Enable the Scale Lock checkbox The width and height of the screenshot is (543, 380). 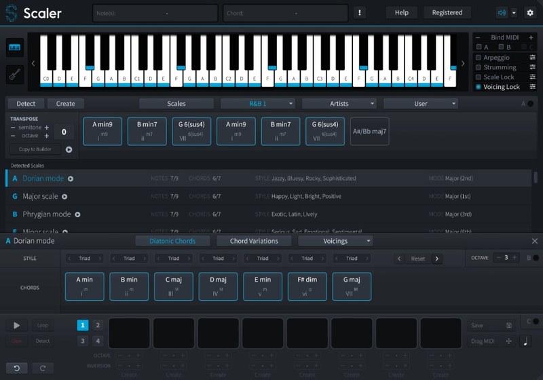point(479,77)
